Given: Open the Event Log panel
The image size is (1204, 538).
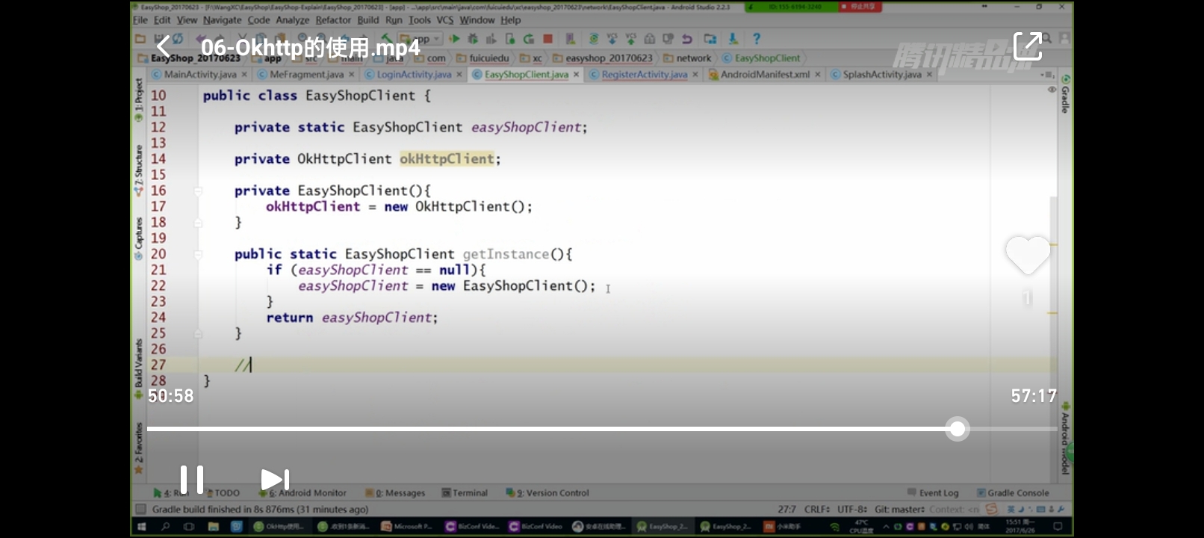Looking at the screenshot, I should tap(933, 493).
